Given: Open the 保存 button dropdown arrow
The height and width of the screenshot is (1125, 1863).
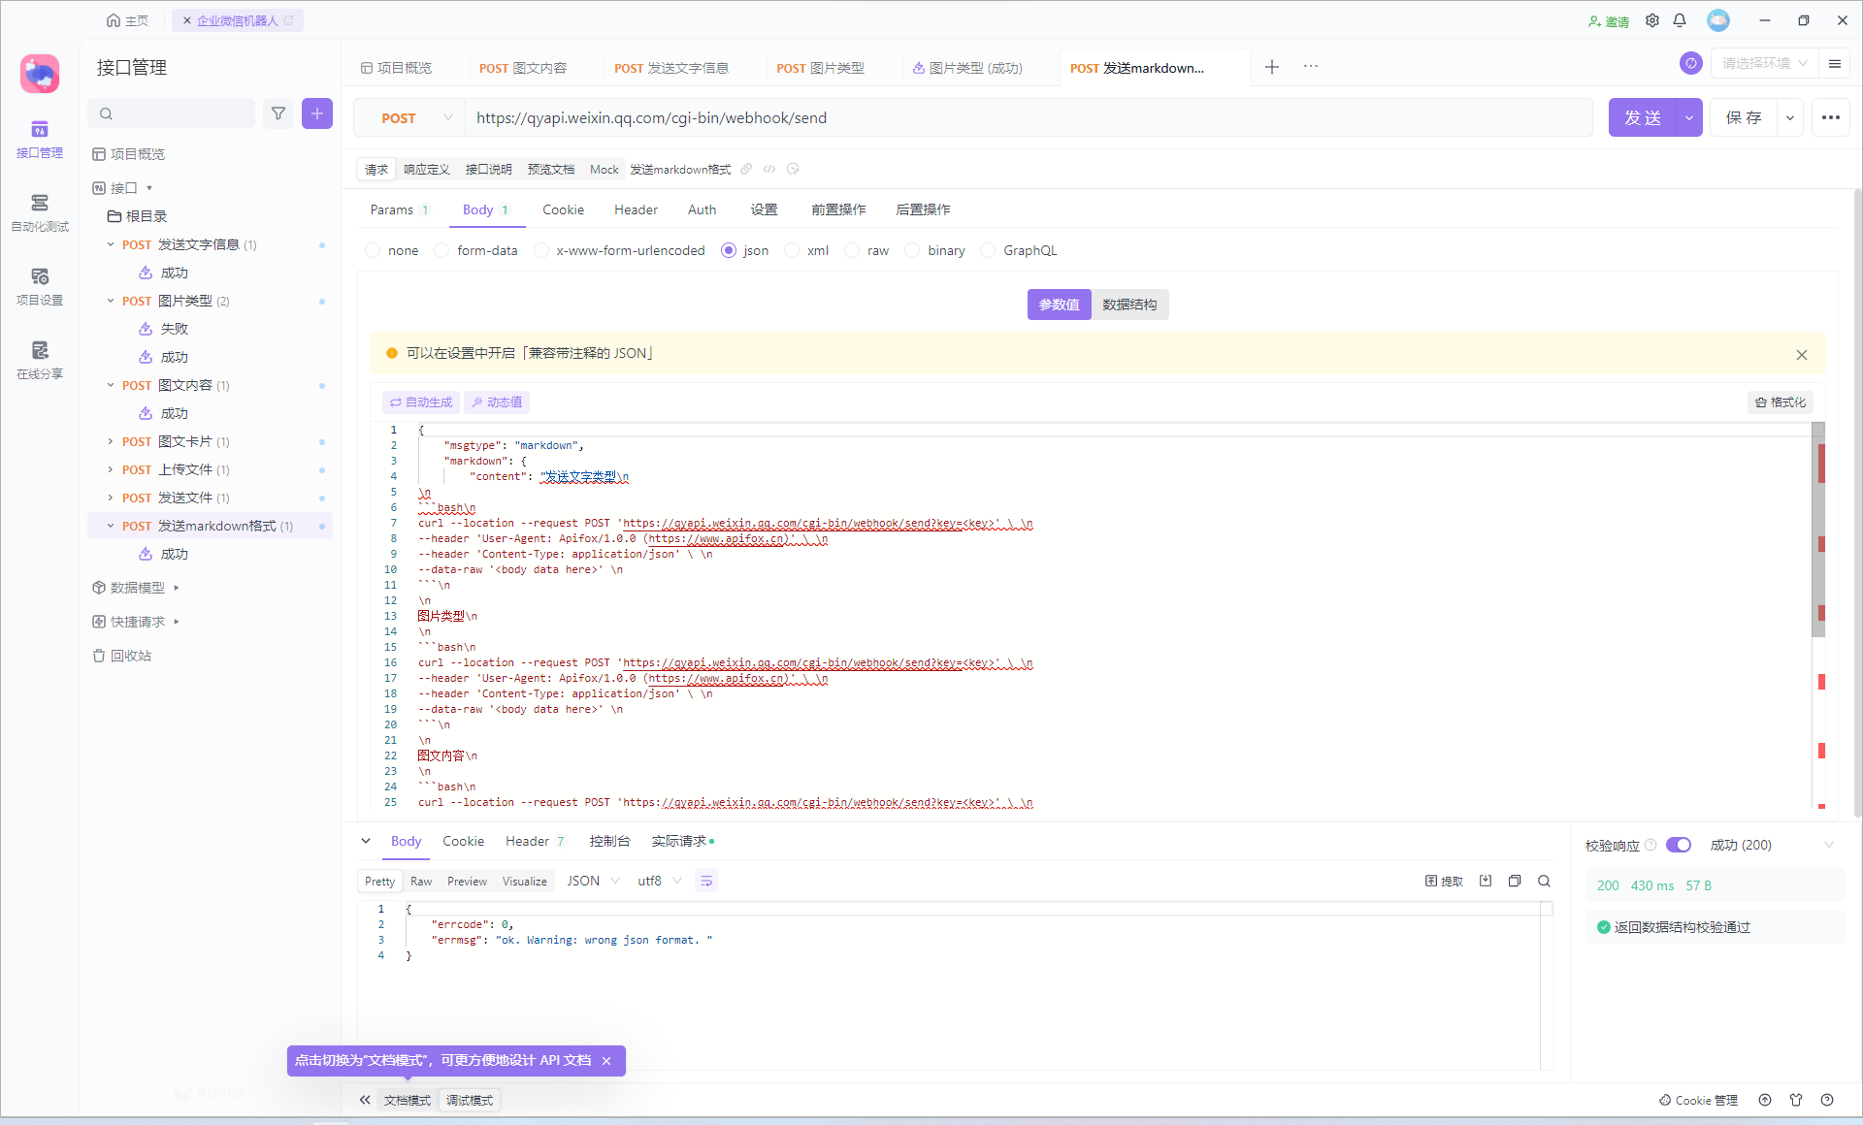Looking at the screenshot, I should point(1790,117).
